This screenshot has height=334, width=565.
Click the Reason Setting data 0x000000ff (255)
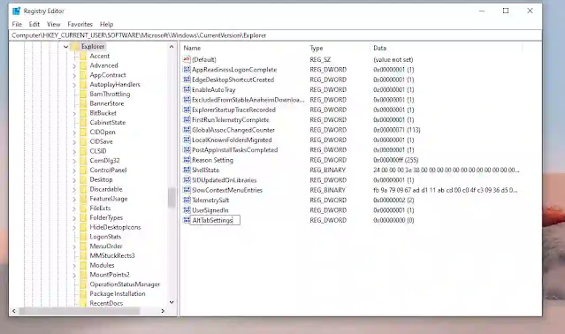point(395,160)
